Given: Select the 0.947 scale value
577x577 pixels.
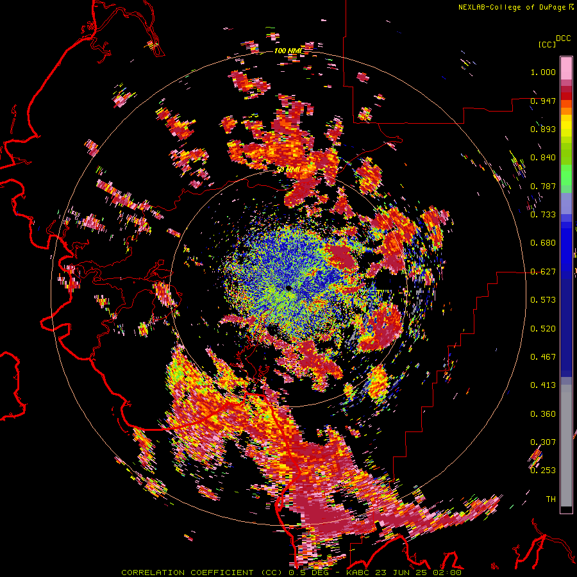Looking at the screenshot, I should click(543, 101).
